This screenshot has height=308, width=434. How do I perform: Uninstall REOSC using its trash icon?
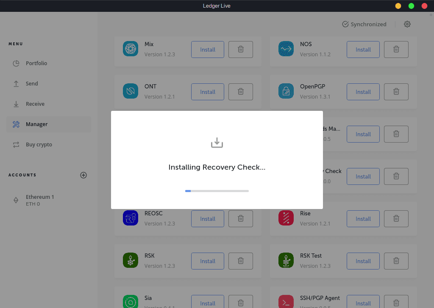tap(241, 218)
